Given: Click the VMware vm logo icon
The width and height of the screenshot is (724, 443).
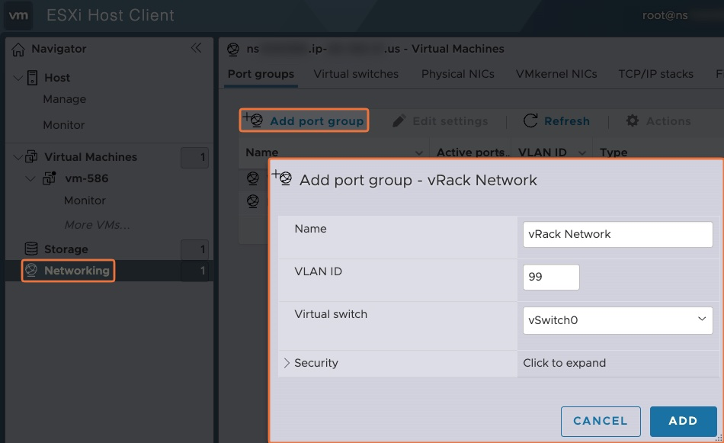Looking at the screenshot, I should (18, 15).
